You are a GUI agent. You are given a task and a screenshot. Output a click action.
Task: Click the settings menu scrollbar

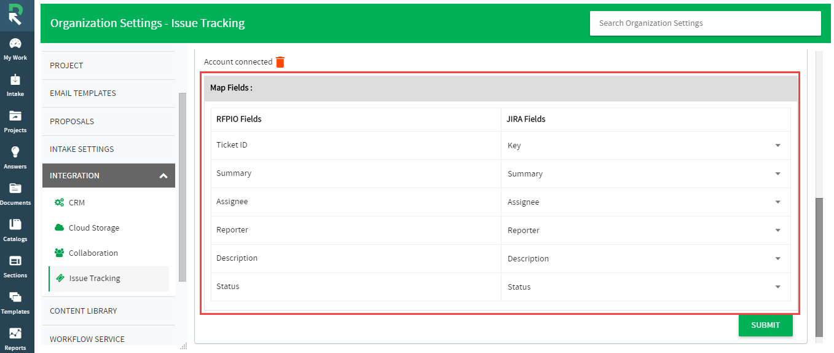click(182, 188)
